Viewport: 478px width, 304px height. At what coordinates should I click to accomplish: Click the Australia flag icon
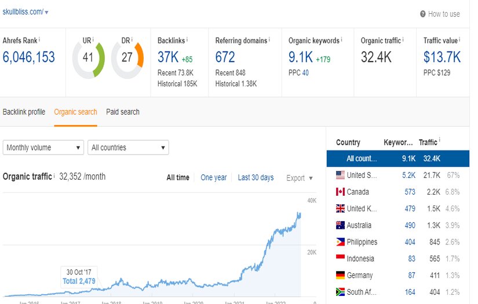pos(340,225)
